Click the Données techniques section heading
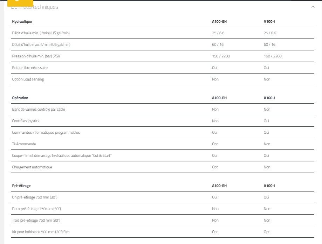Screen dimensions: 322x244 point(35,7)
